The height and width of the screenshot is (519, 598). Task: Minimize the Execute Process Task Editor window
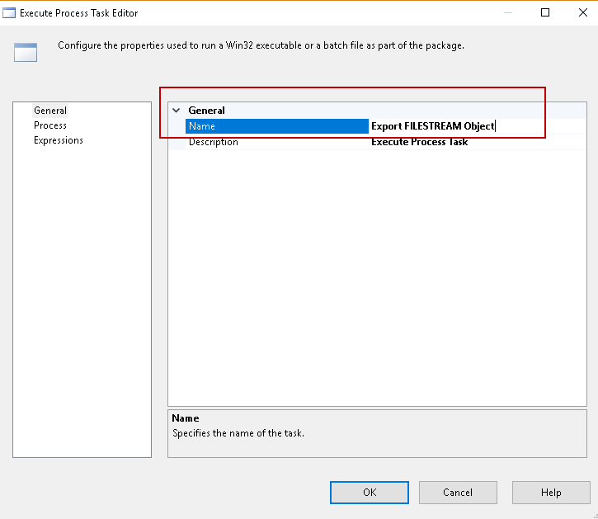pos(506,12)
